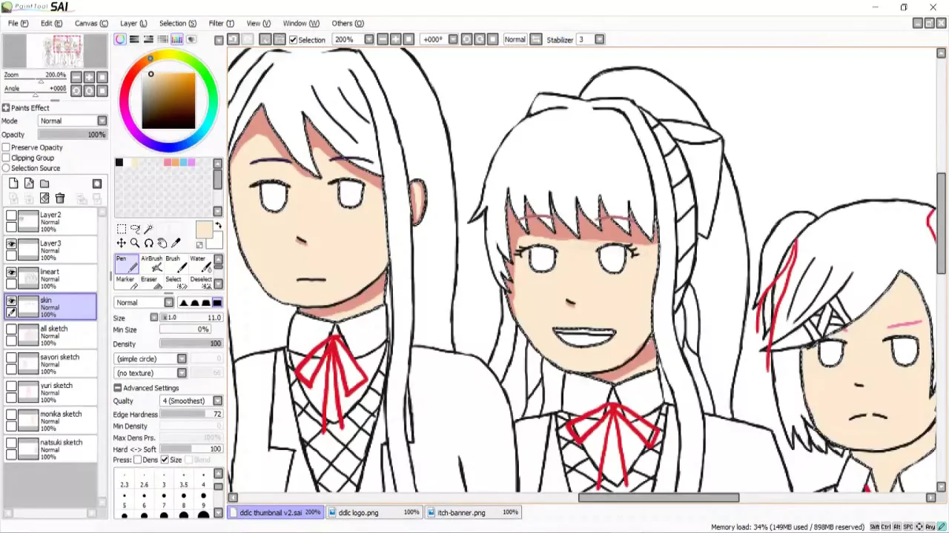
Task: Activate the rotate view tool
Action: [x=148, y=243]
